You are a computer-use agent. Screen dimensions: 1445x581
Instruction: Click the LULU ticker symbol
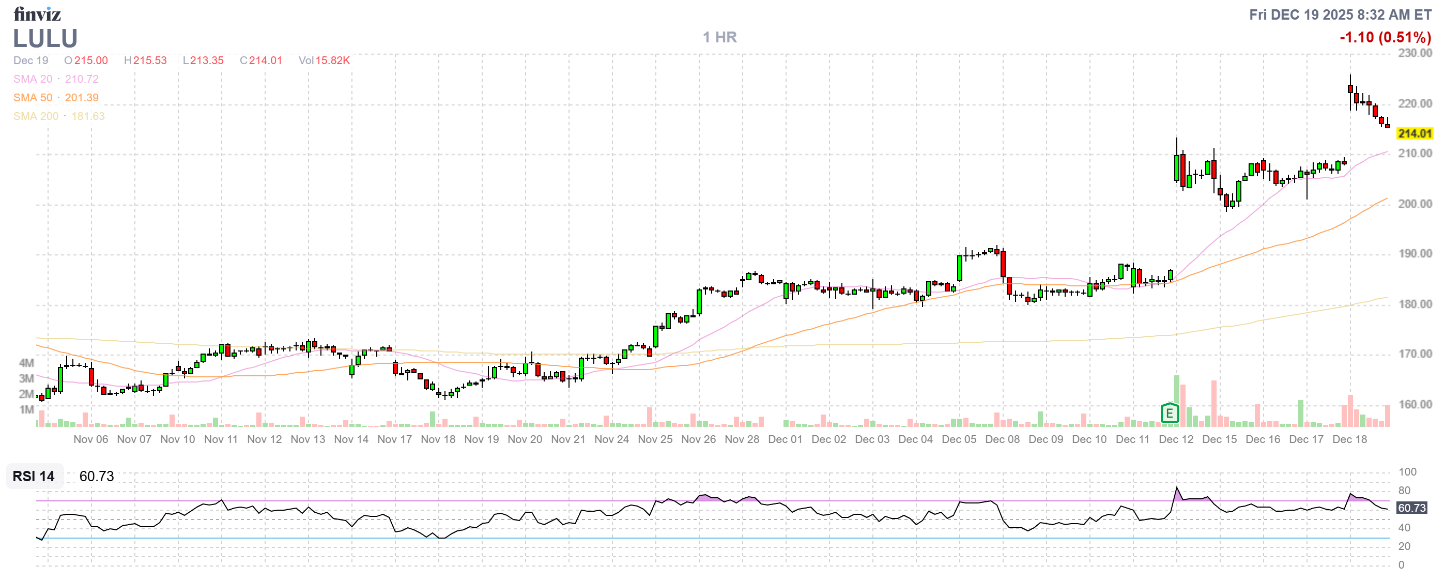pos(45,38)
